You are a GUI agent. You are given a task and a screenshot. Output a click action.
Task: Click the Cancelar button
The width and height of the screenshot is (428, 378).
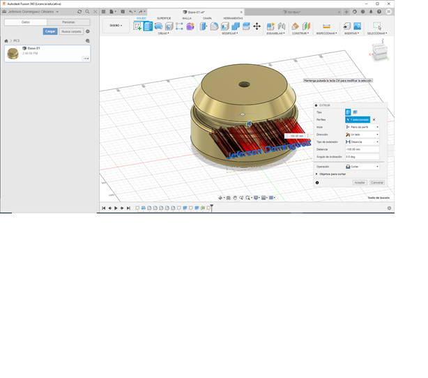[x=377, y=183]
